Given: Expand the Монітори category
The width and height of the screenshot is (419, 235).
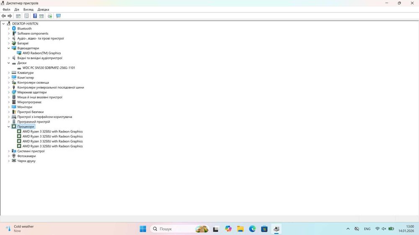Looking at the screenshot, I should [x=8, y=107].
